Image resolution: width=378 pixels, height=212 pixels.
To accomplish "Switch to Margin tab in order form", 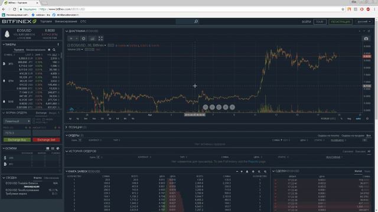I will (x=53, y=112).
